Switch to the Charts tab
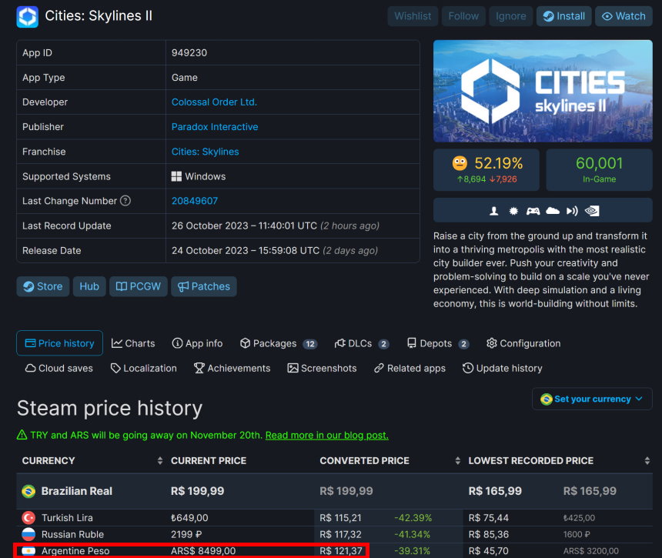 (x=133, y=343)
